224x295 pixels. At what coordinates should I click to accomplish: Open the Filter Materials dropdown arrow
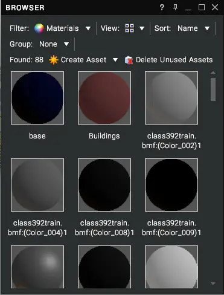point(88,28)
